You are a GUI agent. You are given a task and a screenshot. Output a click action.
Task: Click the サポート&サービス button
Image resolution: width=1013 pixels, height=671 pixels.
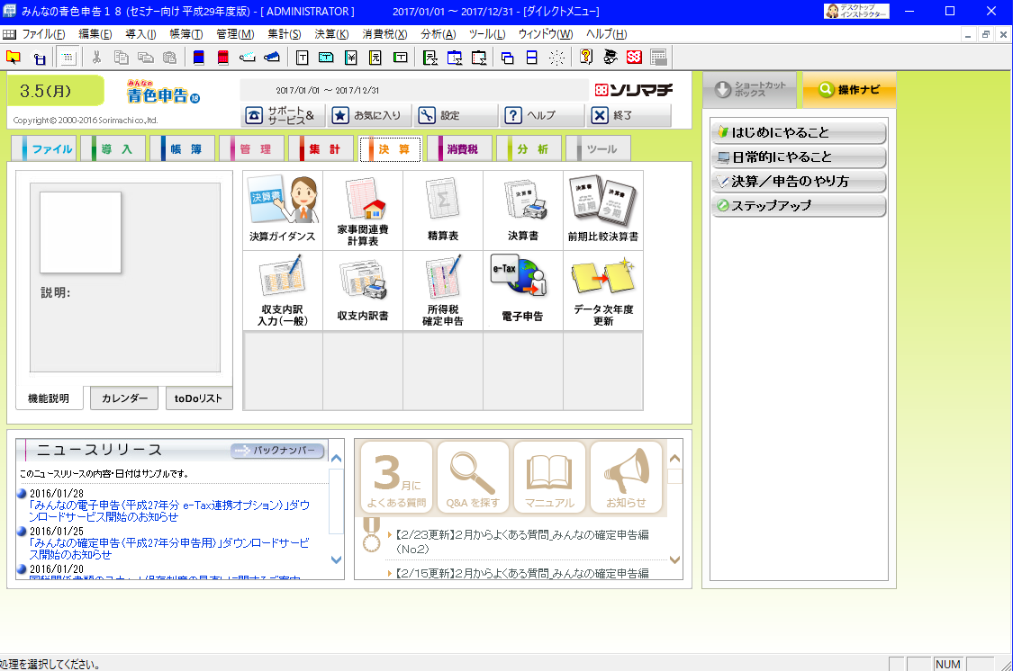(x=283, y=115)
